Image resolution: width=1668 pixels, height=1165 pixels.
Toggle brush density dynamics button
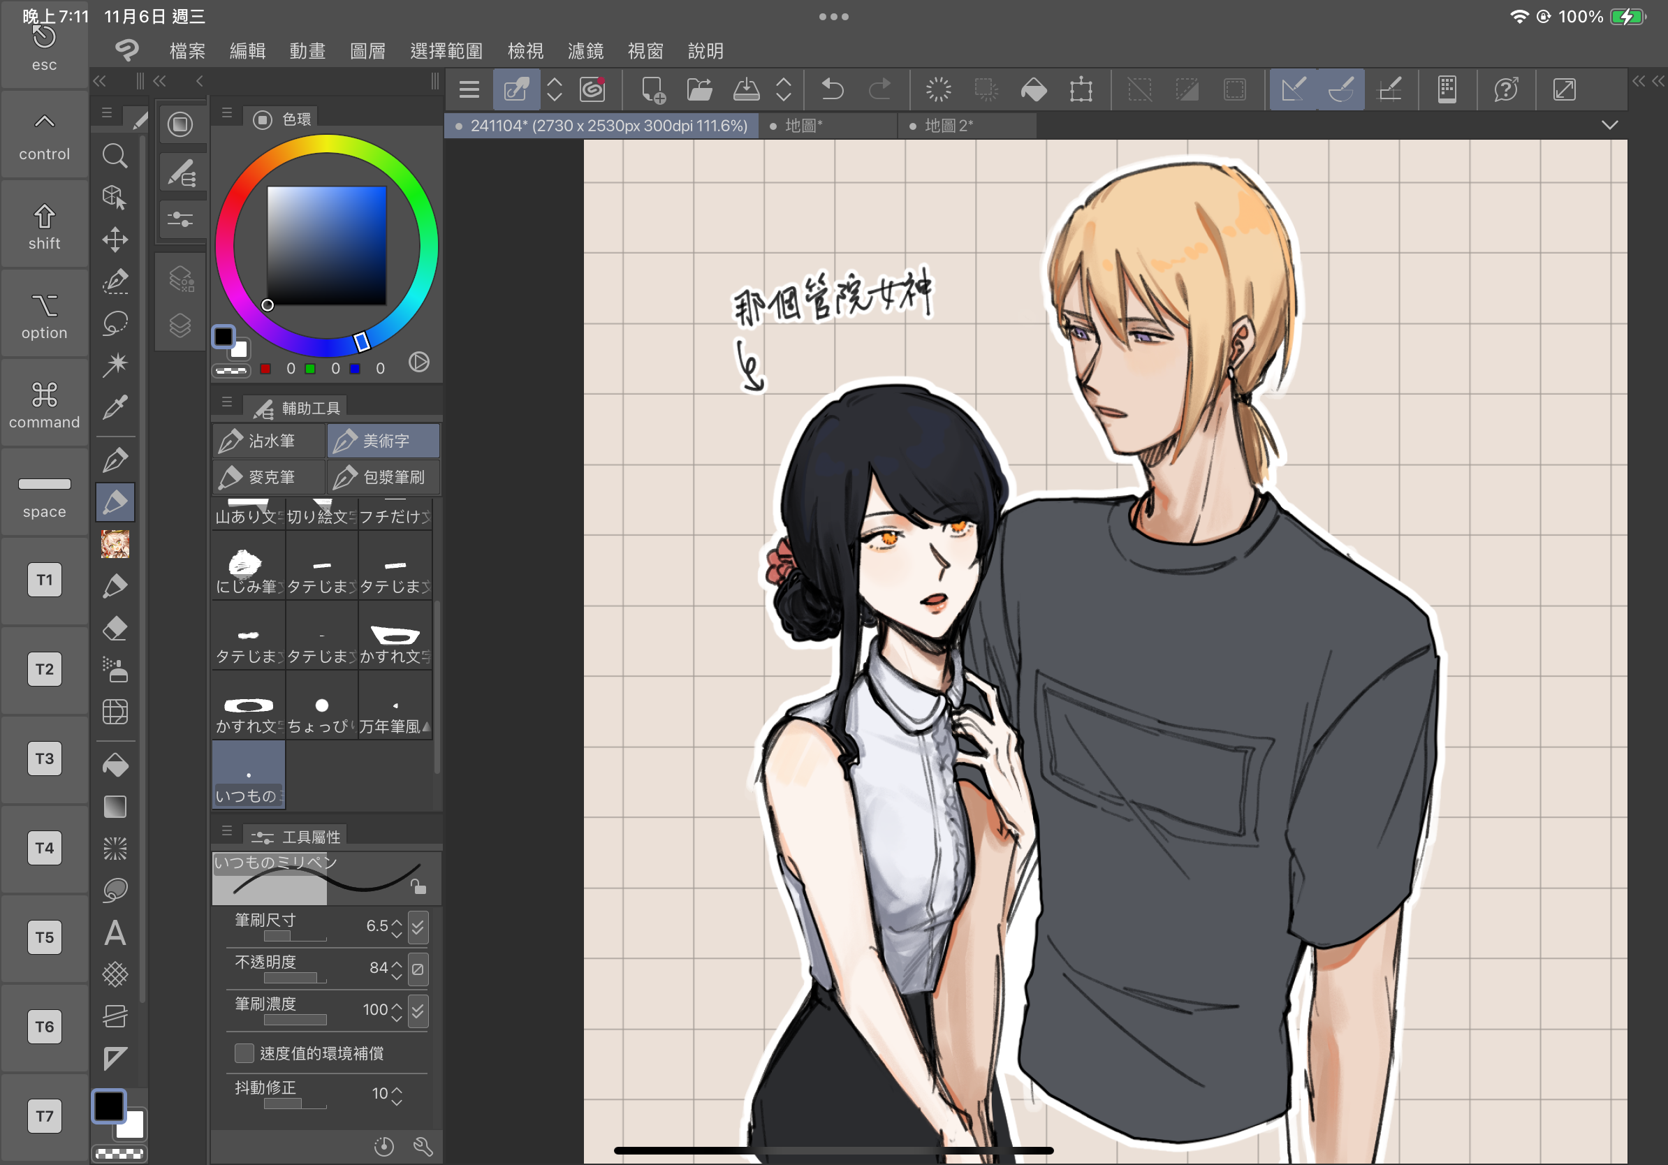click(418, 1011)
